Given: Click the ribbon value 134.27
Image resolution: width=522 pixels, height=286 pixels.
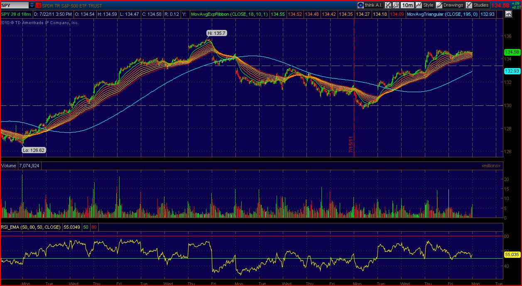Looking at the screenshot, I should [x=363, y=14].
